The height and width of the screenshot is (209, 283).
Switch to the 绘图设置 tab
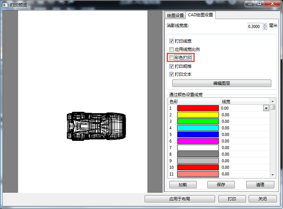click(175, 15)
